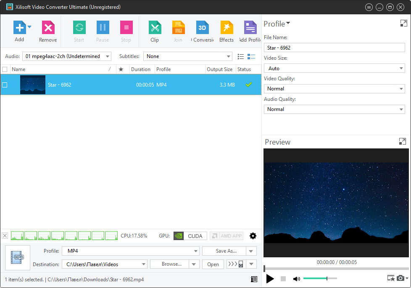Click the preview playback seek bar
The height and width of the screenshot is (288, 411).
[336, 269]
